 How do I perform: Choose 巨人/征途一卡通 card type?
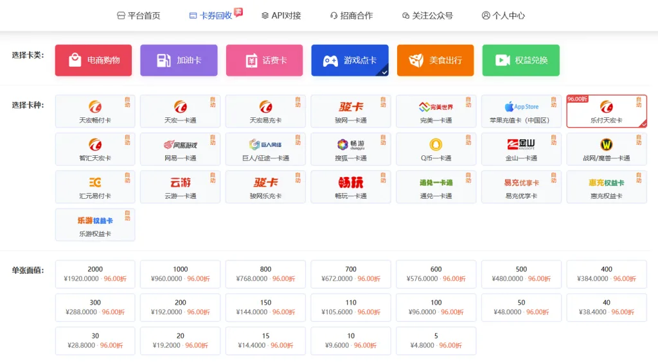coord(265,149)
